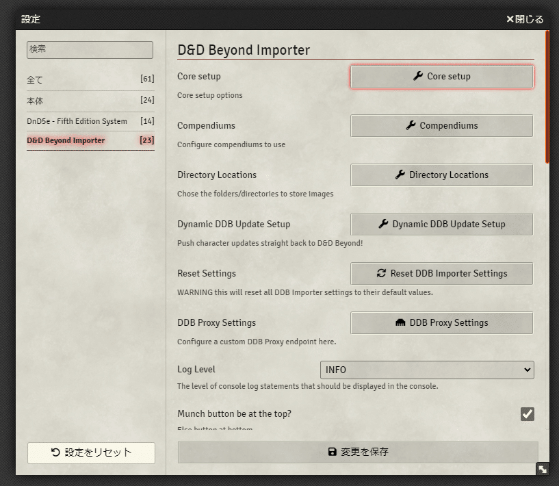This screenshot has height=486, width=559.
Task: Click the 'Configure compendiums to use' hint
Action: (231, 144)
